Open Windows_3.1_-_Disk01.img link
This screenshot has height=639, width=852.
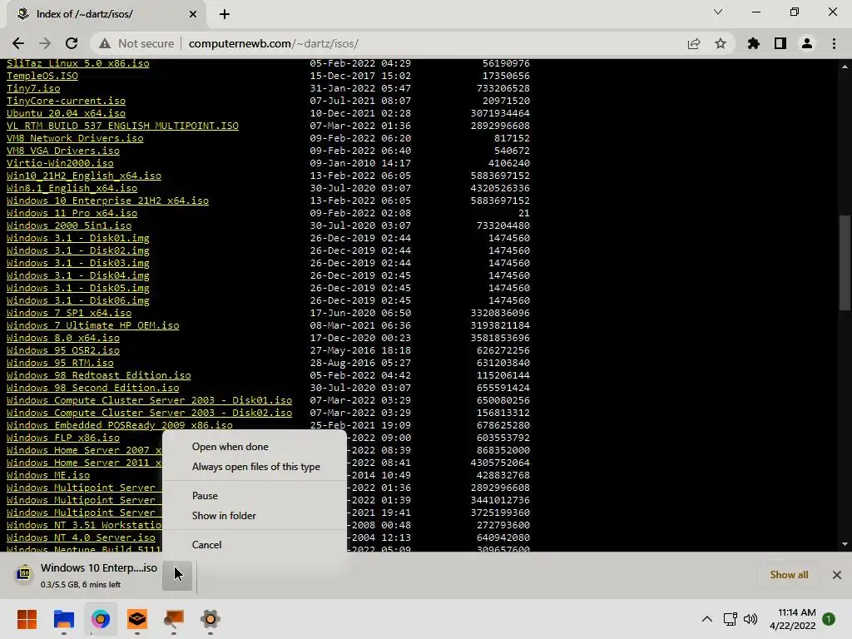pos(77,239)
